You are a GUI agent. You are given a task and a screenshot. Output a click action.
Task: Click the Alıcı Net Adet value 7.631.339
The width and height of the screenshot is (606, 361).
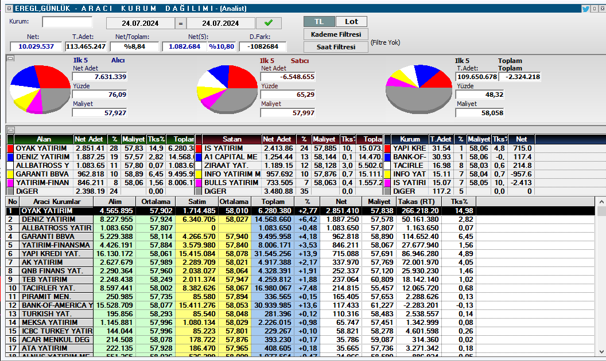100,77
